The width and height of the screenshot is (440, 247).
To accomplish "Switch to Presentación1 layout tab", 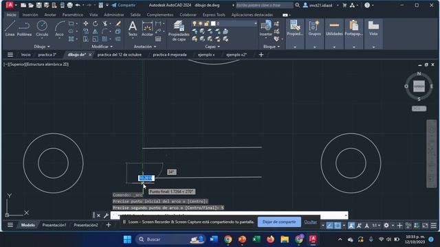I will pos(54,225).
